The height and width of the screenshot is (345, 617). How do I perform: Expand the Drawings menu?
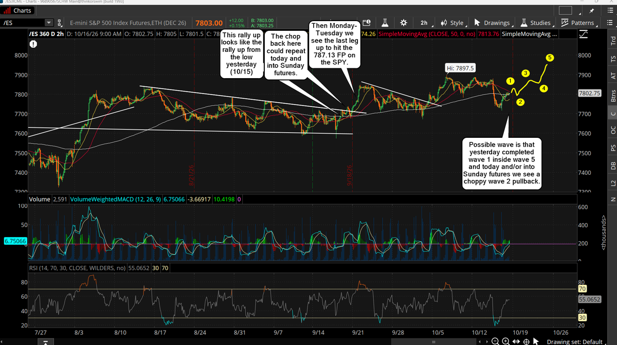pyautogui.click(x=493, y=23)
